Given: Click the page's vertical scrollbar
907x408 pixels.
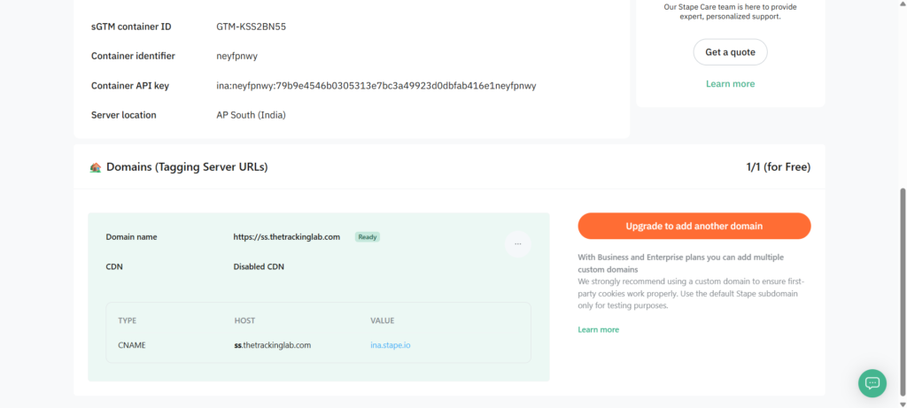Looking at the screenshot, I should click(903, 266).
